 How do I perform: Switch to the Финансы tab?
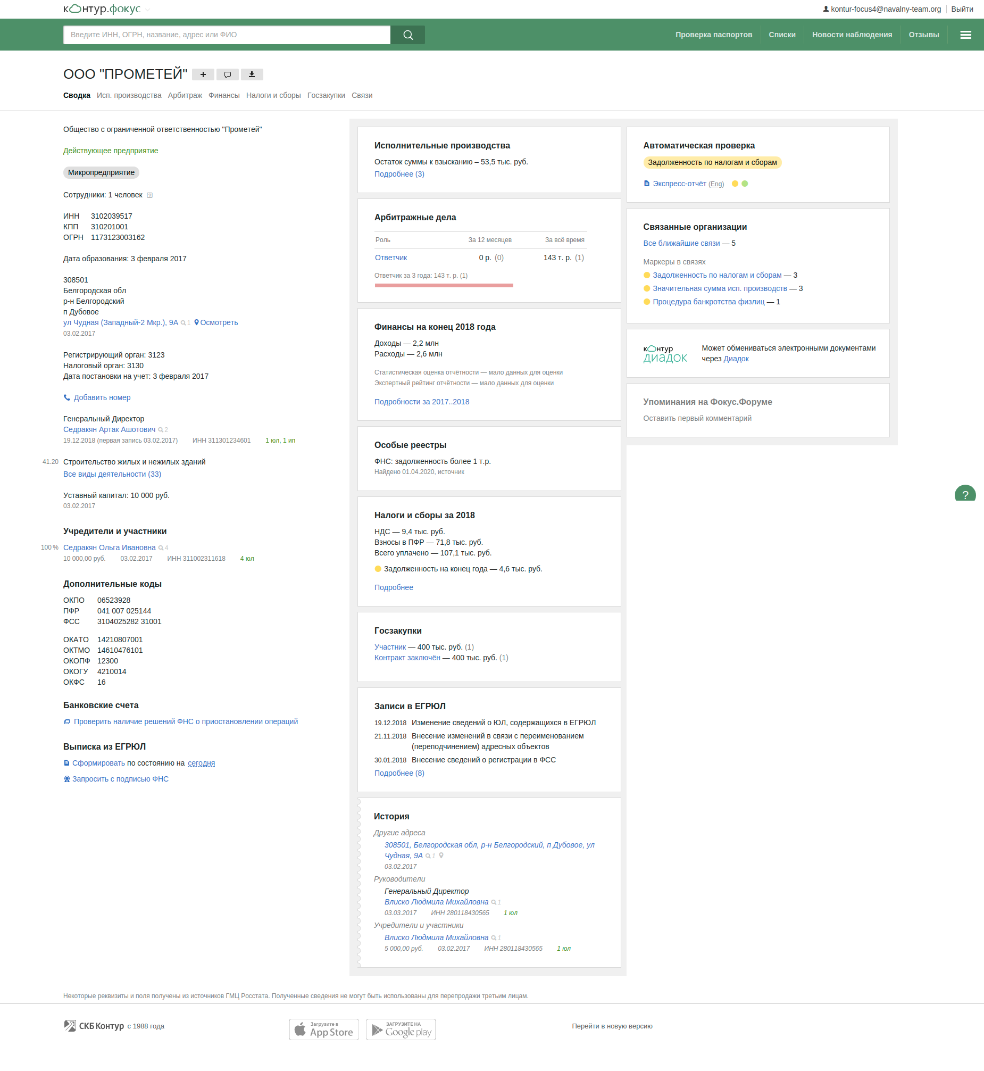(223, 95)
